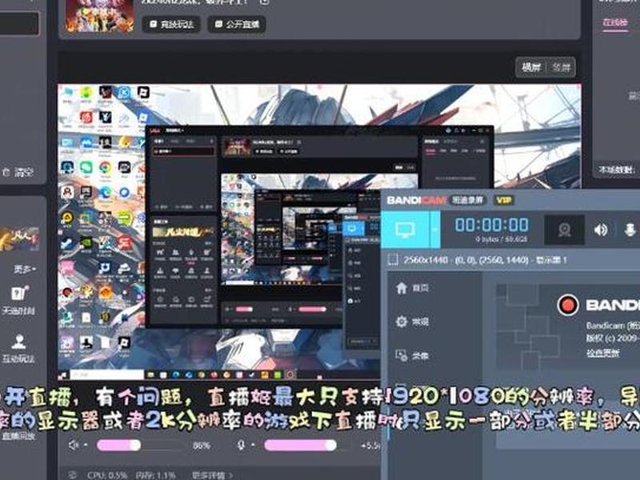Viewport: 640px width, 480px height.
Task: Click the Bandicam VIP badge
Action: [504, 200]
